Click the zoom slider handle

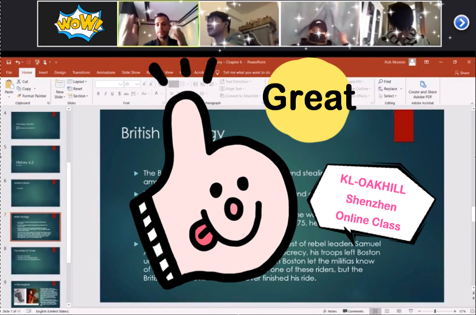tap(435, 311)
